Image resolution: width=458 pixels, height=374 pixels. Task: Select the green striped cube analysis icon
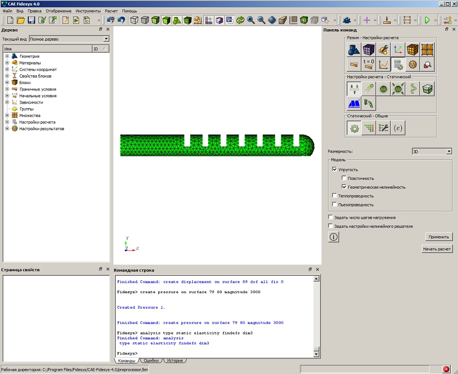pos(427,89)
